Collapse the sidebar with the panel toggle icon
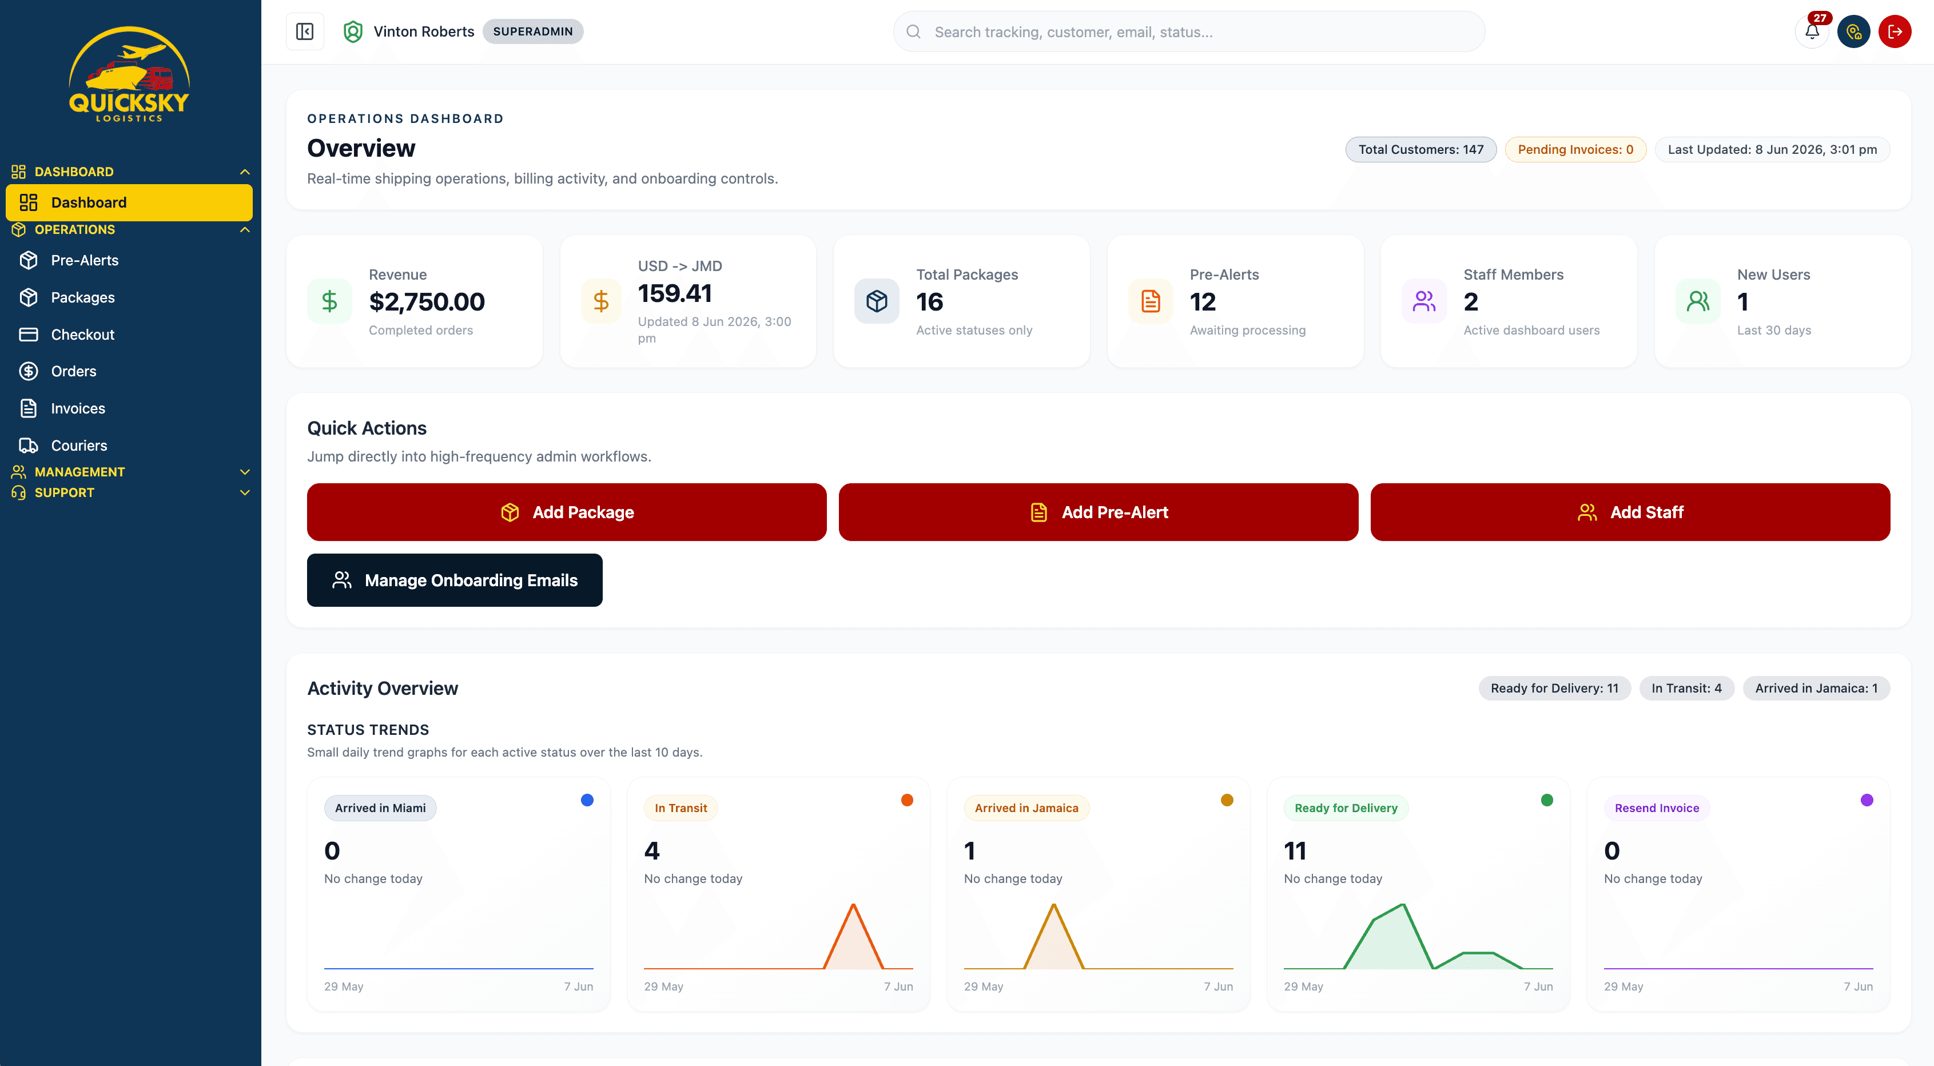 pyautogui.click(x=305, y=31)
